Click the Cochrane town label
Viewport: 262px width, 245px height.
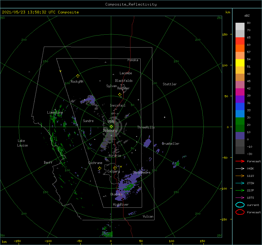(x=95, y=163)
